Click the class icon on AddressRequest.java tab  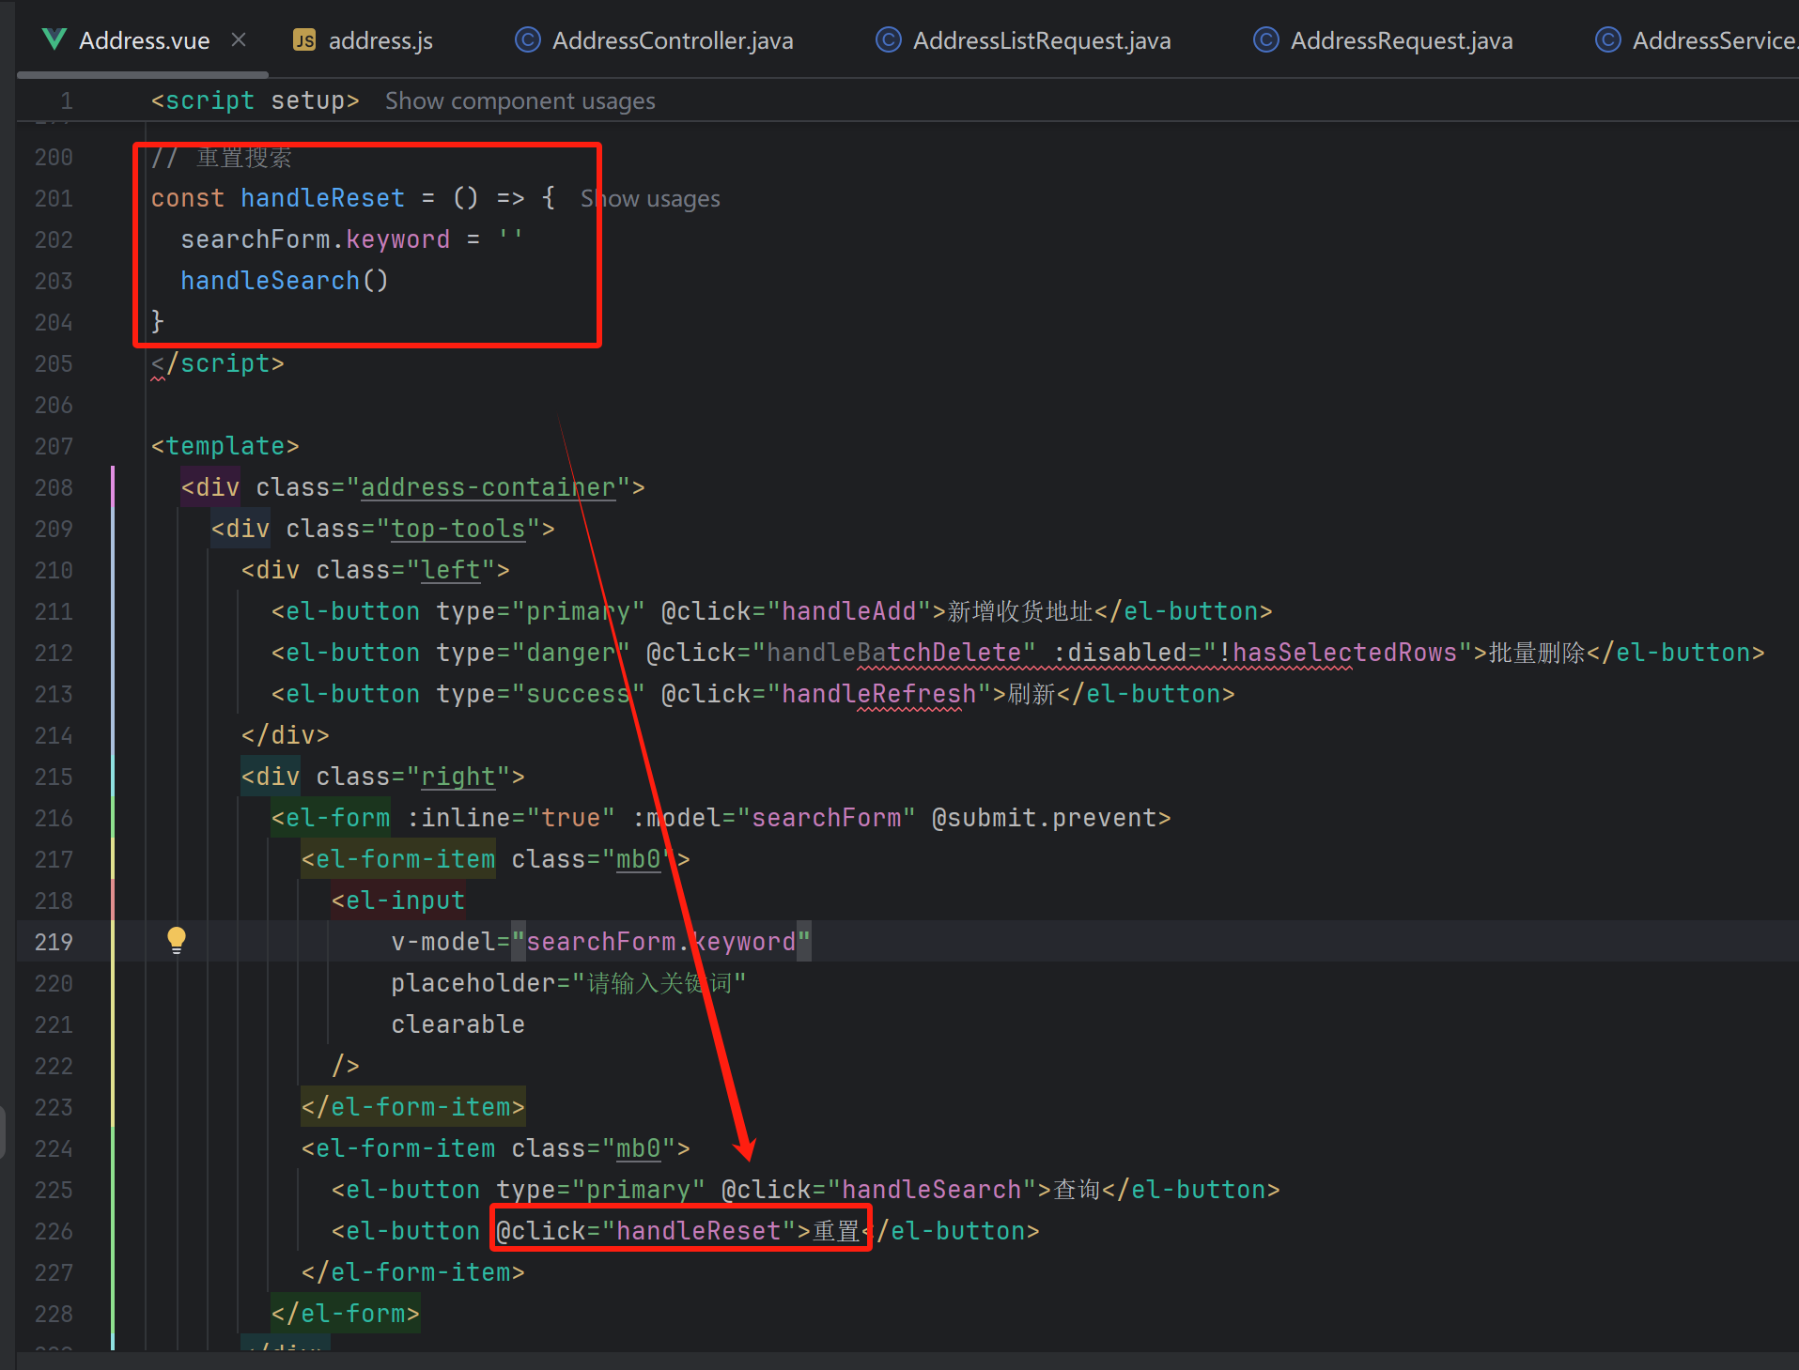point(1266,40)
